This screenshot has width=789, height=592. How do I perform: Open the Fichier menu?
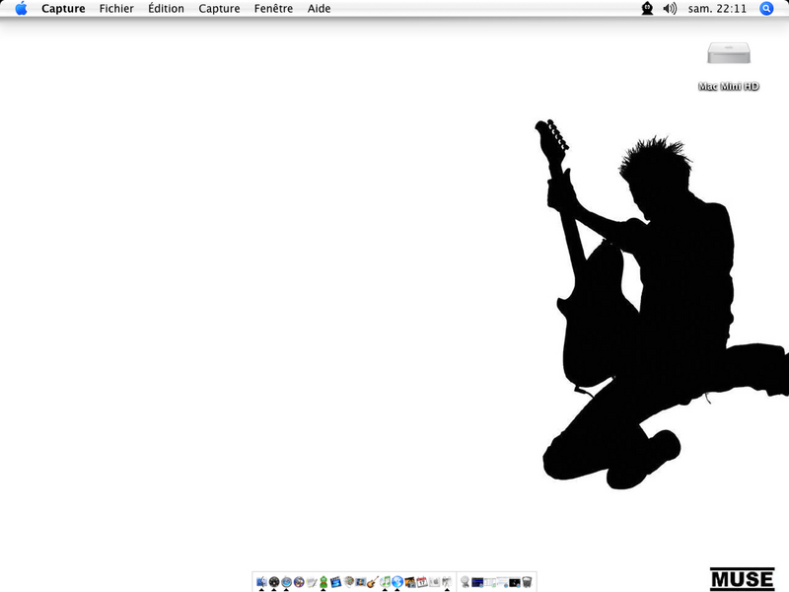[116, 9]
